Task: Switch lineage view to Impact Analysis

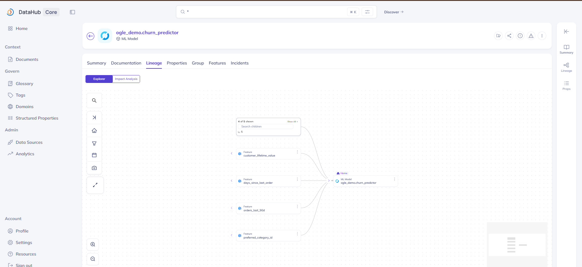Action: (x=126, y=79)
